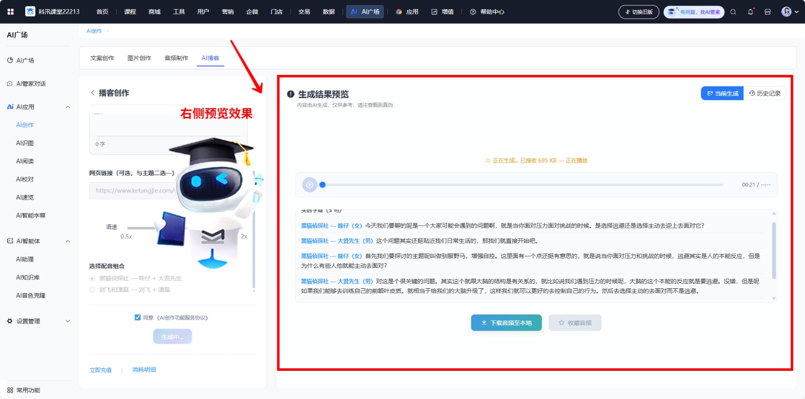Open 课程 in the top navigation
This screenshot has height=399, width=805.
tap(130, 12)
